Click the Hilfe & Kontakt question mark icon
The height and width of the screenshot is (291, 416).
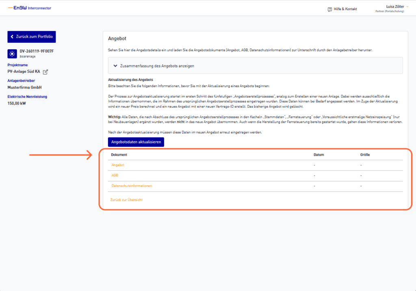pyautogui.click(x=329, y=9)
